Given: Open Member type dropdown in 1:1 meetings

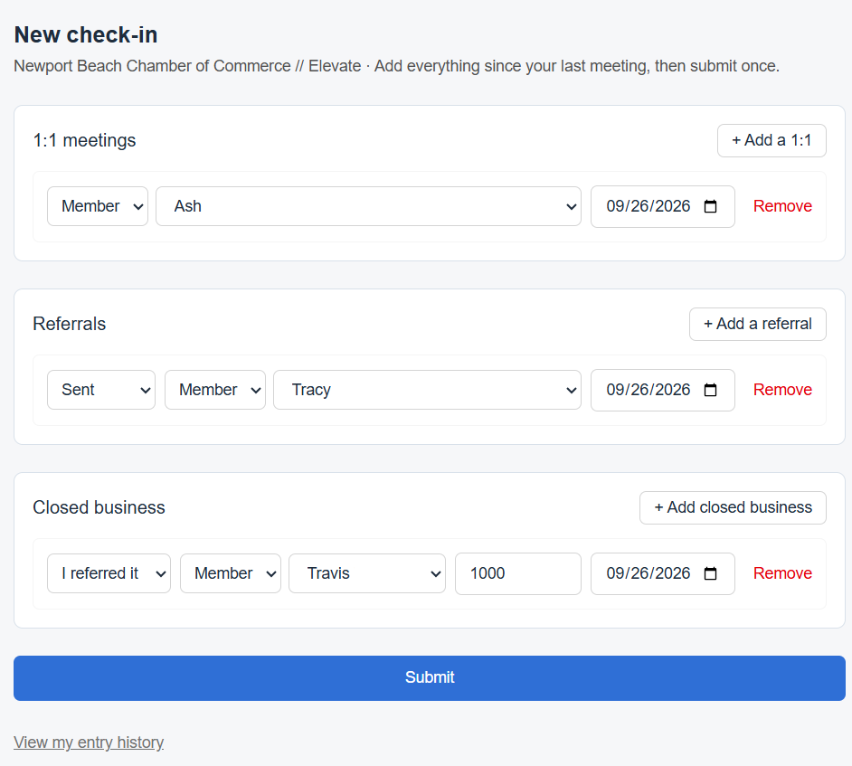Looking at the screenshot, I should pyautogui.click(x=98, y=206).
